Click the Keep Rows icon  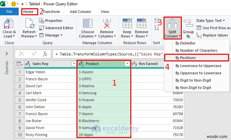click(x=127, y=23)
